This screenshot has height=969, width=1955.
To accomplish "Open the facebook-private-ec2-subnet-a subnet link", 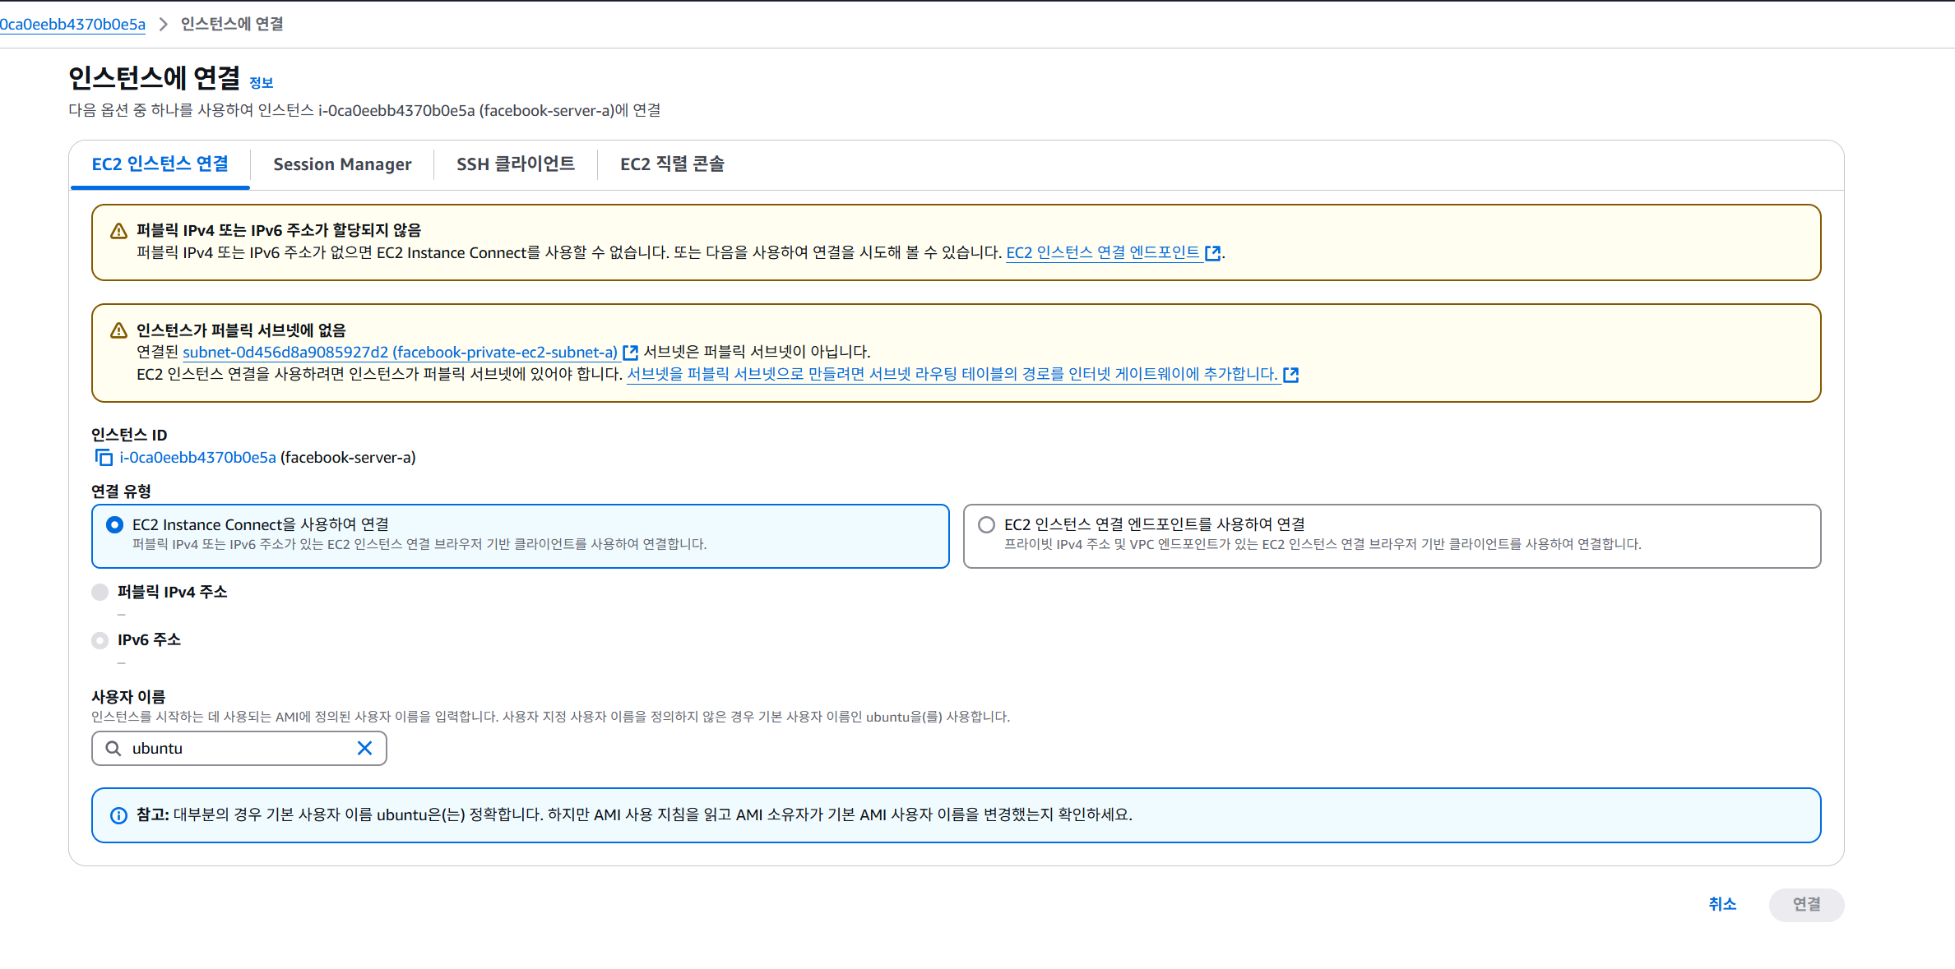I will (400, 353).
